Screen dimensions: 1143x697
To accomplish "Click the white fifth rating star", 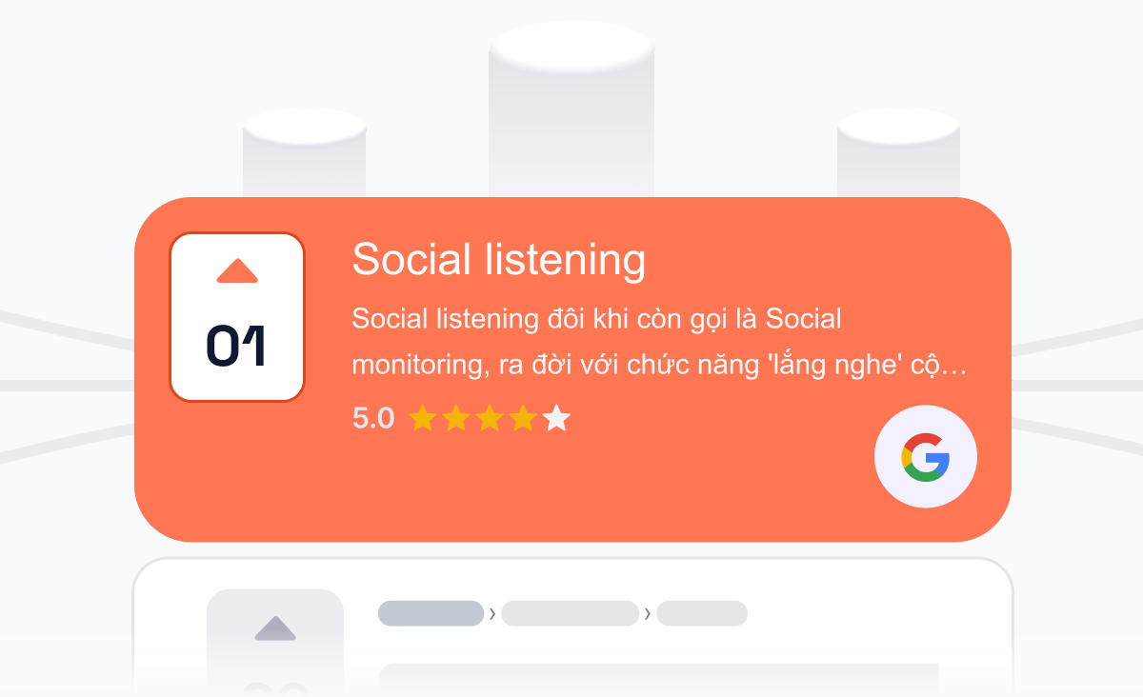I will pos(556,418).
